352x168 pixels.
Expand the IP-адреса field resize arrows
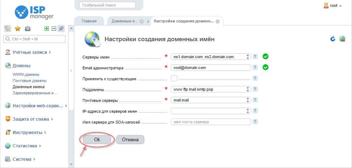248,111
